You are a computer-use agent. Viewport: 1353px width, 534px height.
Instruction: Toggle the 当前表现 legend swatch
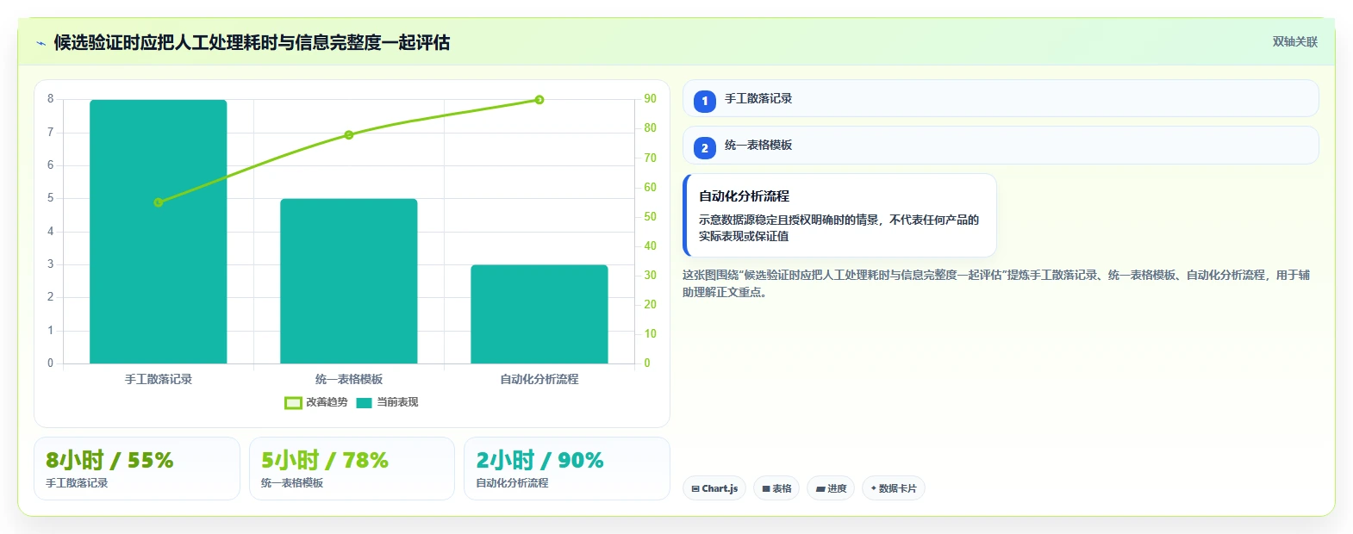tap(364, 402)
